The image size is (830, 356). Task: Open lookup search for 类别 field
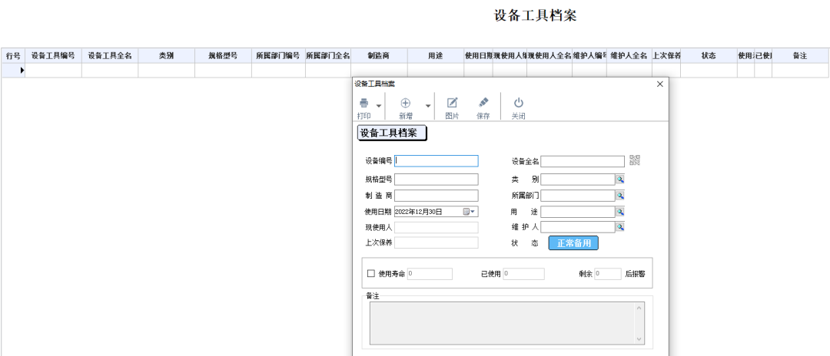coord(620,180)
